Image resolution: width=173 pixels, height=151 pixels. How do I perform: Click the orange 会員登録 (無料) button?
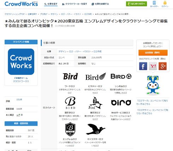[x=153, y=52]
